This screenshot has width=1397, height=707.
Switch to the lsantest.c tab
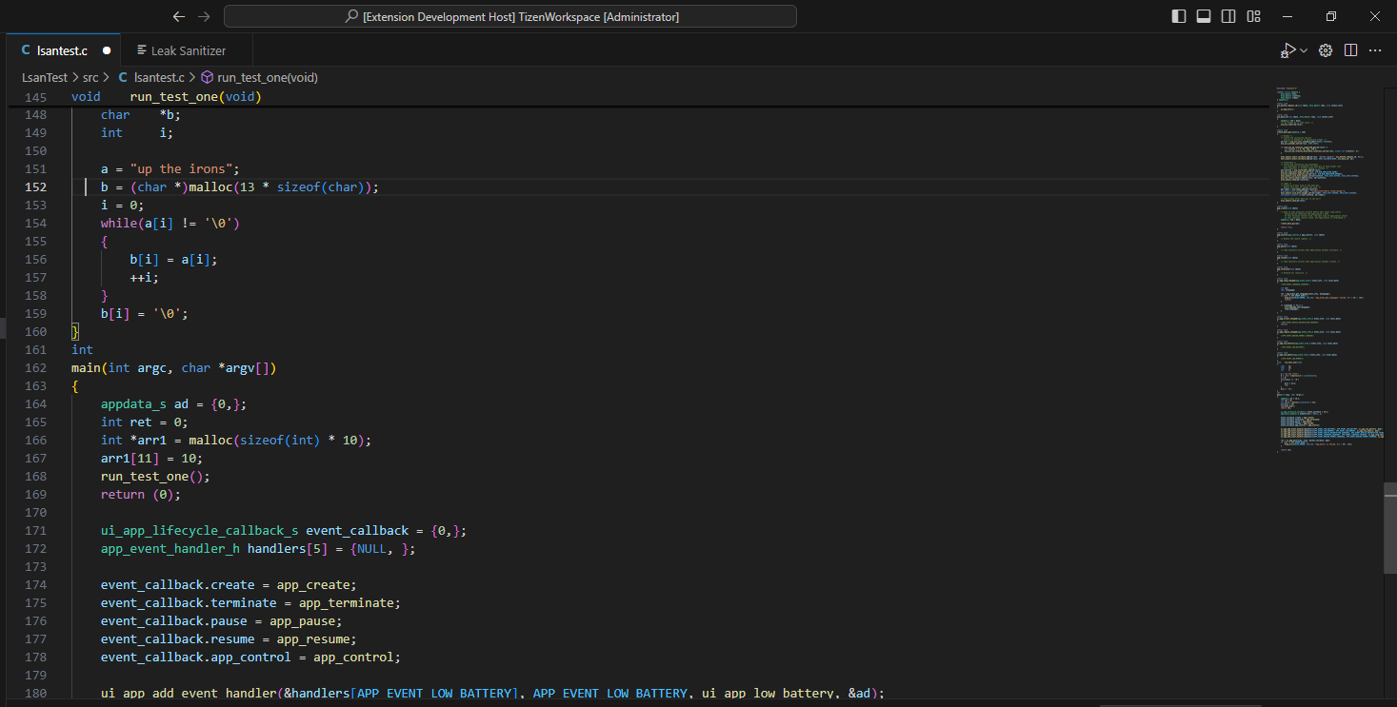point(62,50)
